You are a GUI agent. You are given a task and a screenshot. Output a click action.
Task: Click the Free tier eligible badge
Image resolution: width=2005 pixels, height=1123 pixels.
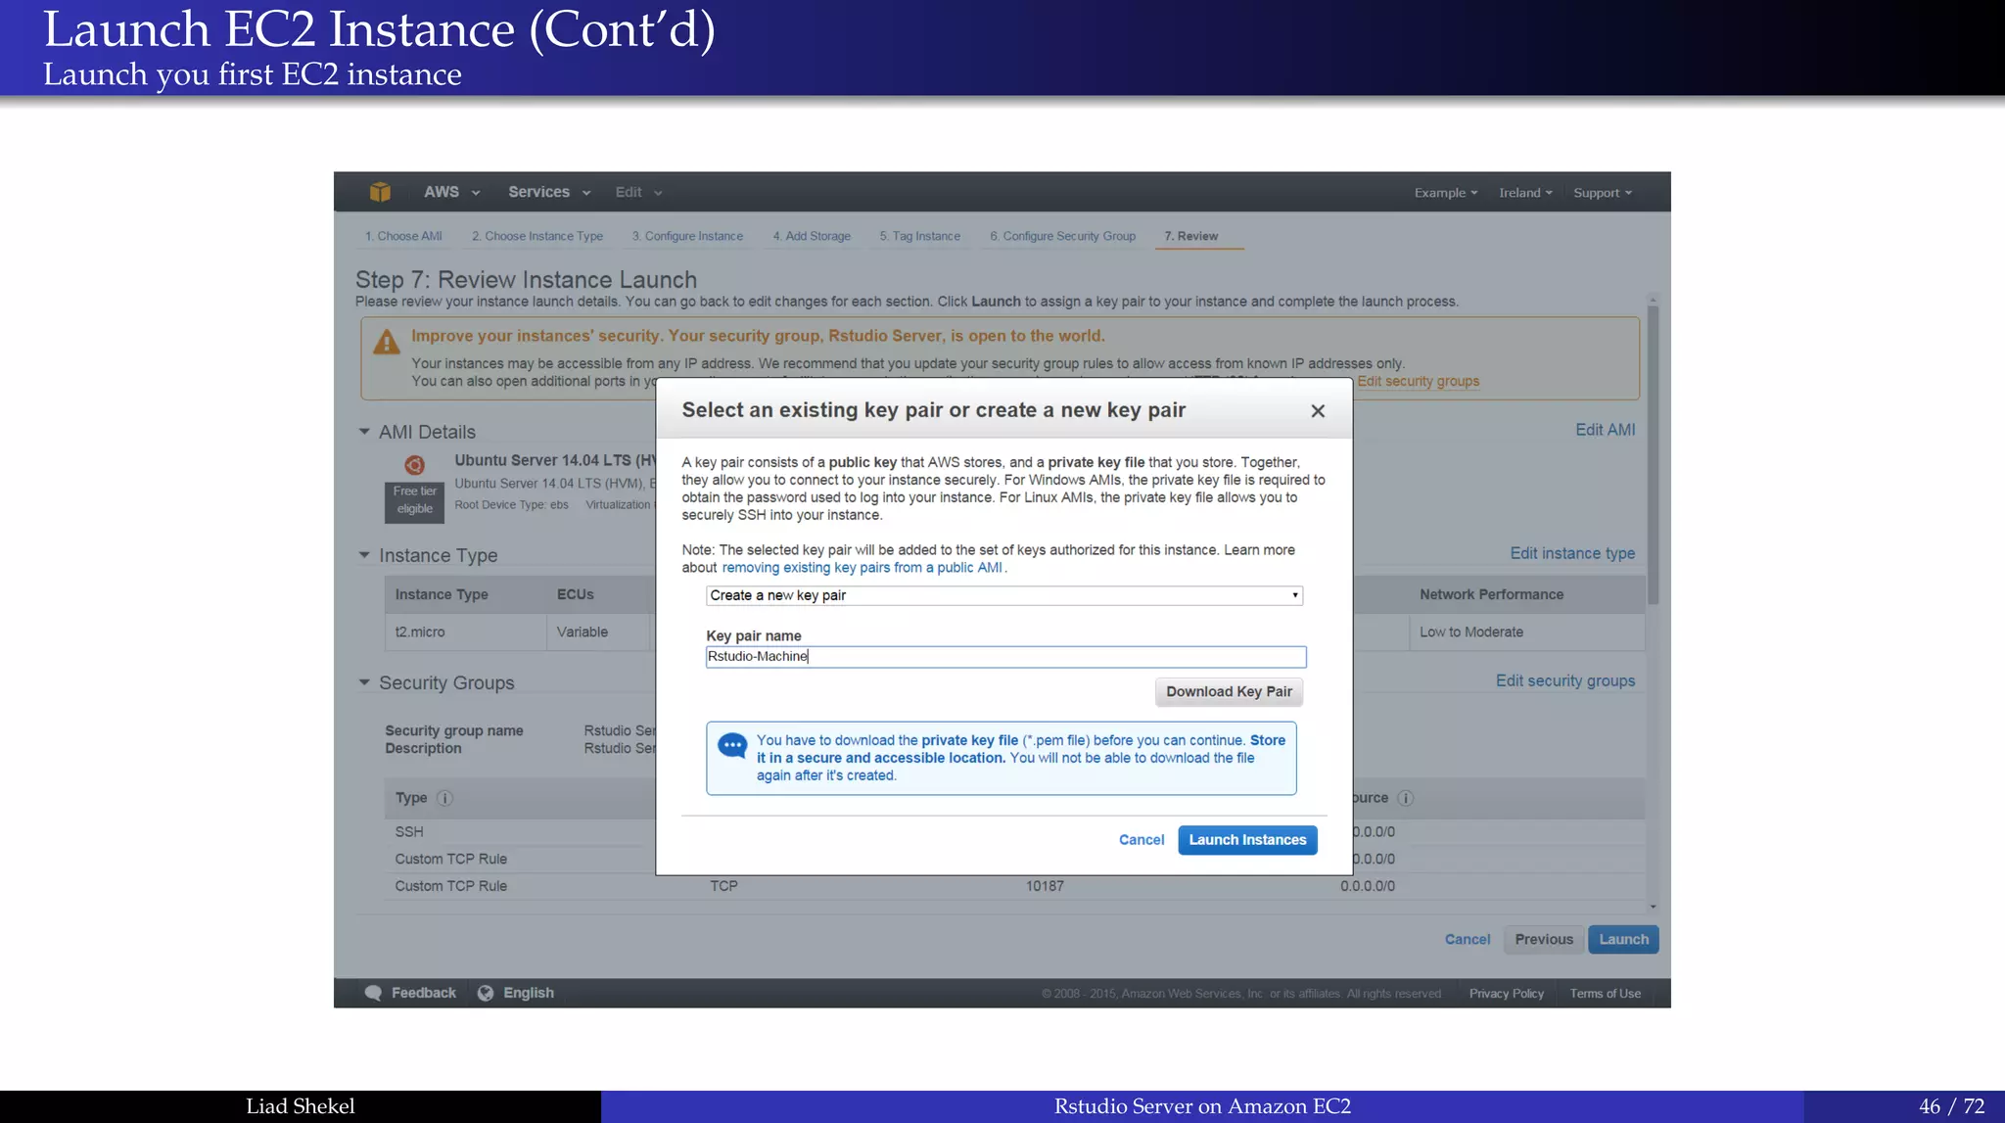[x=414, y=500]
